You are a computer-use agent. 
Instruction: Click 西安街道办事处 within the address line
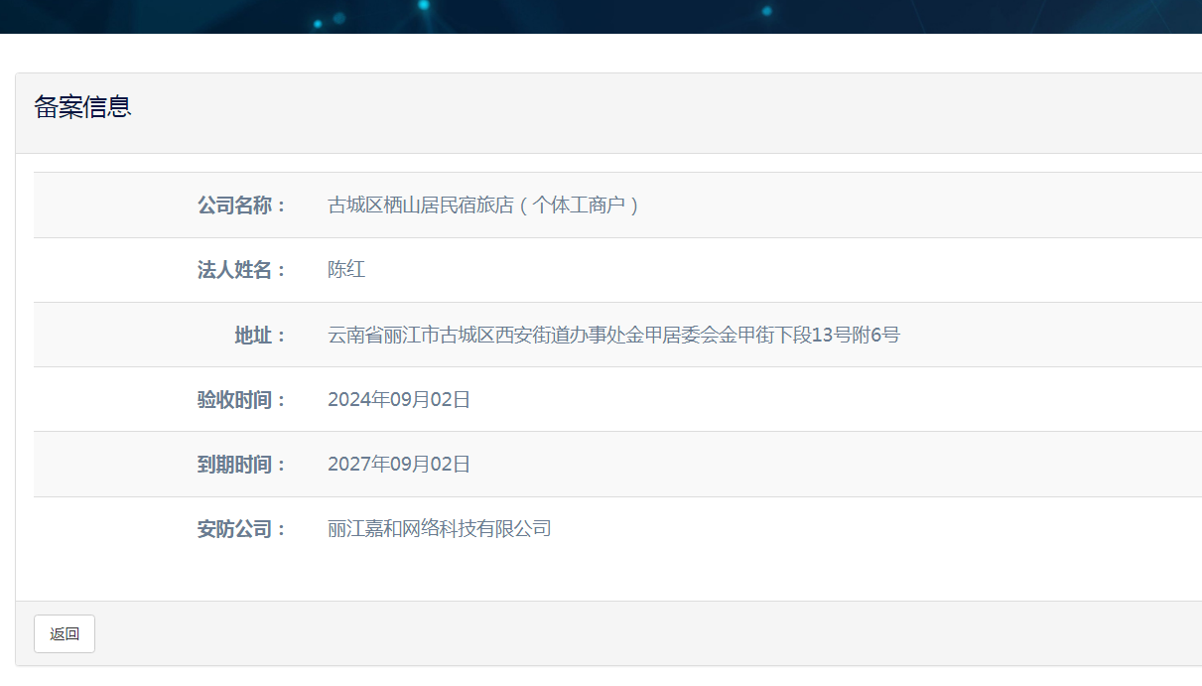[x=561, y=336]
